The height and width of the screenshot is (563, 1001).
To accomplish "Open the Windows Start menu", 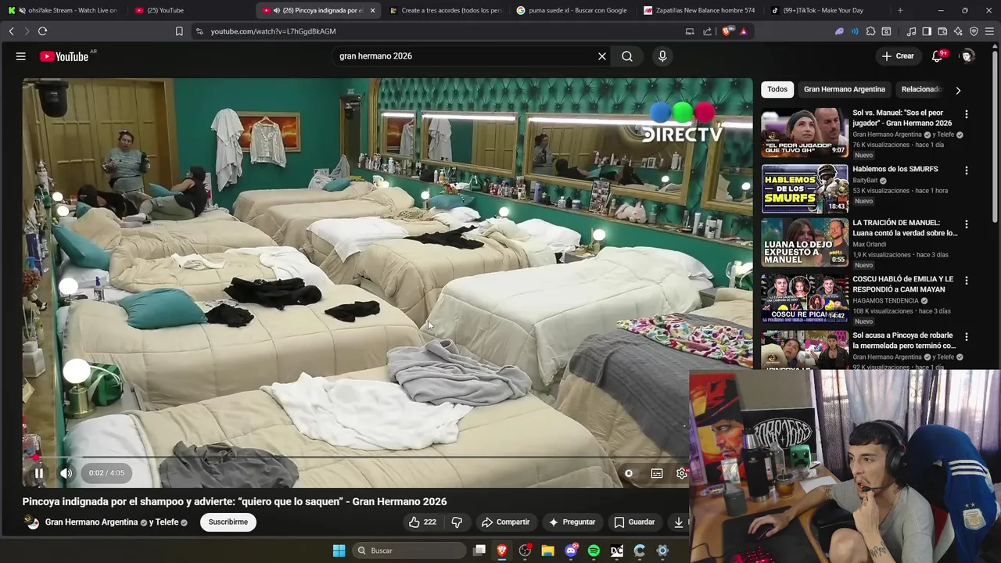I will (339, 550).
